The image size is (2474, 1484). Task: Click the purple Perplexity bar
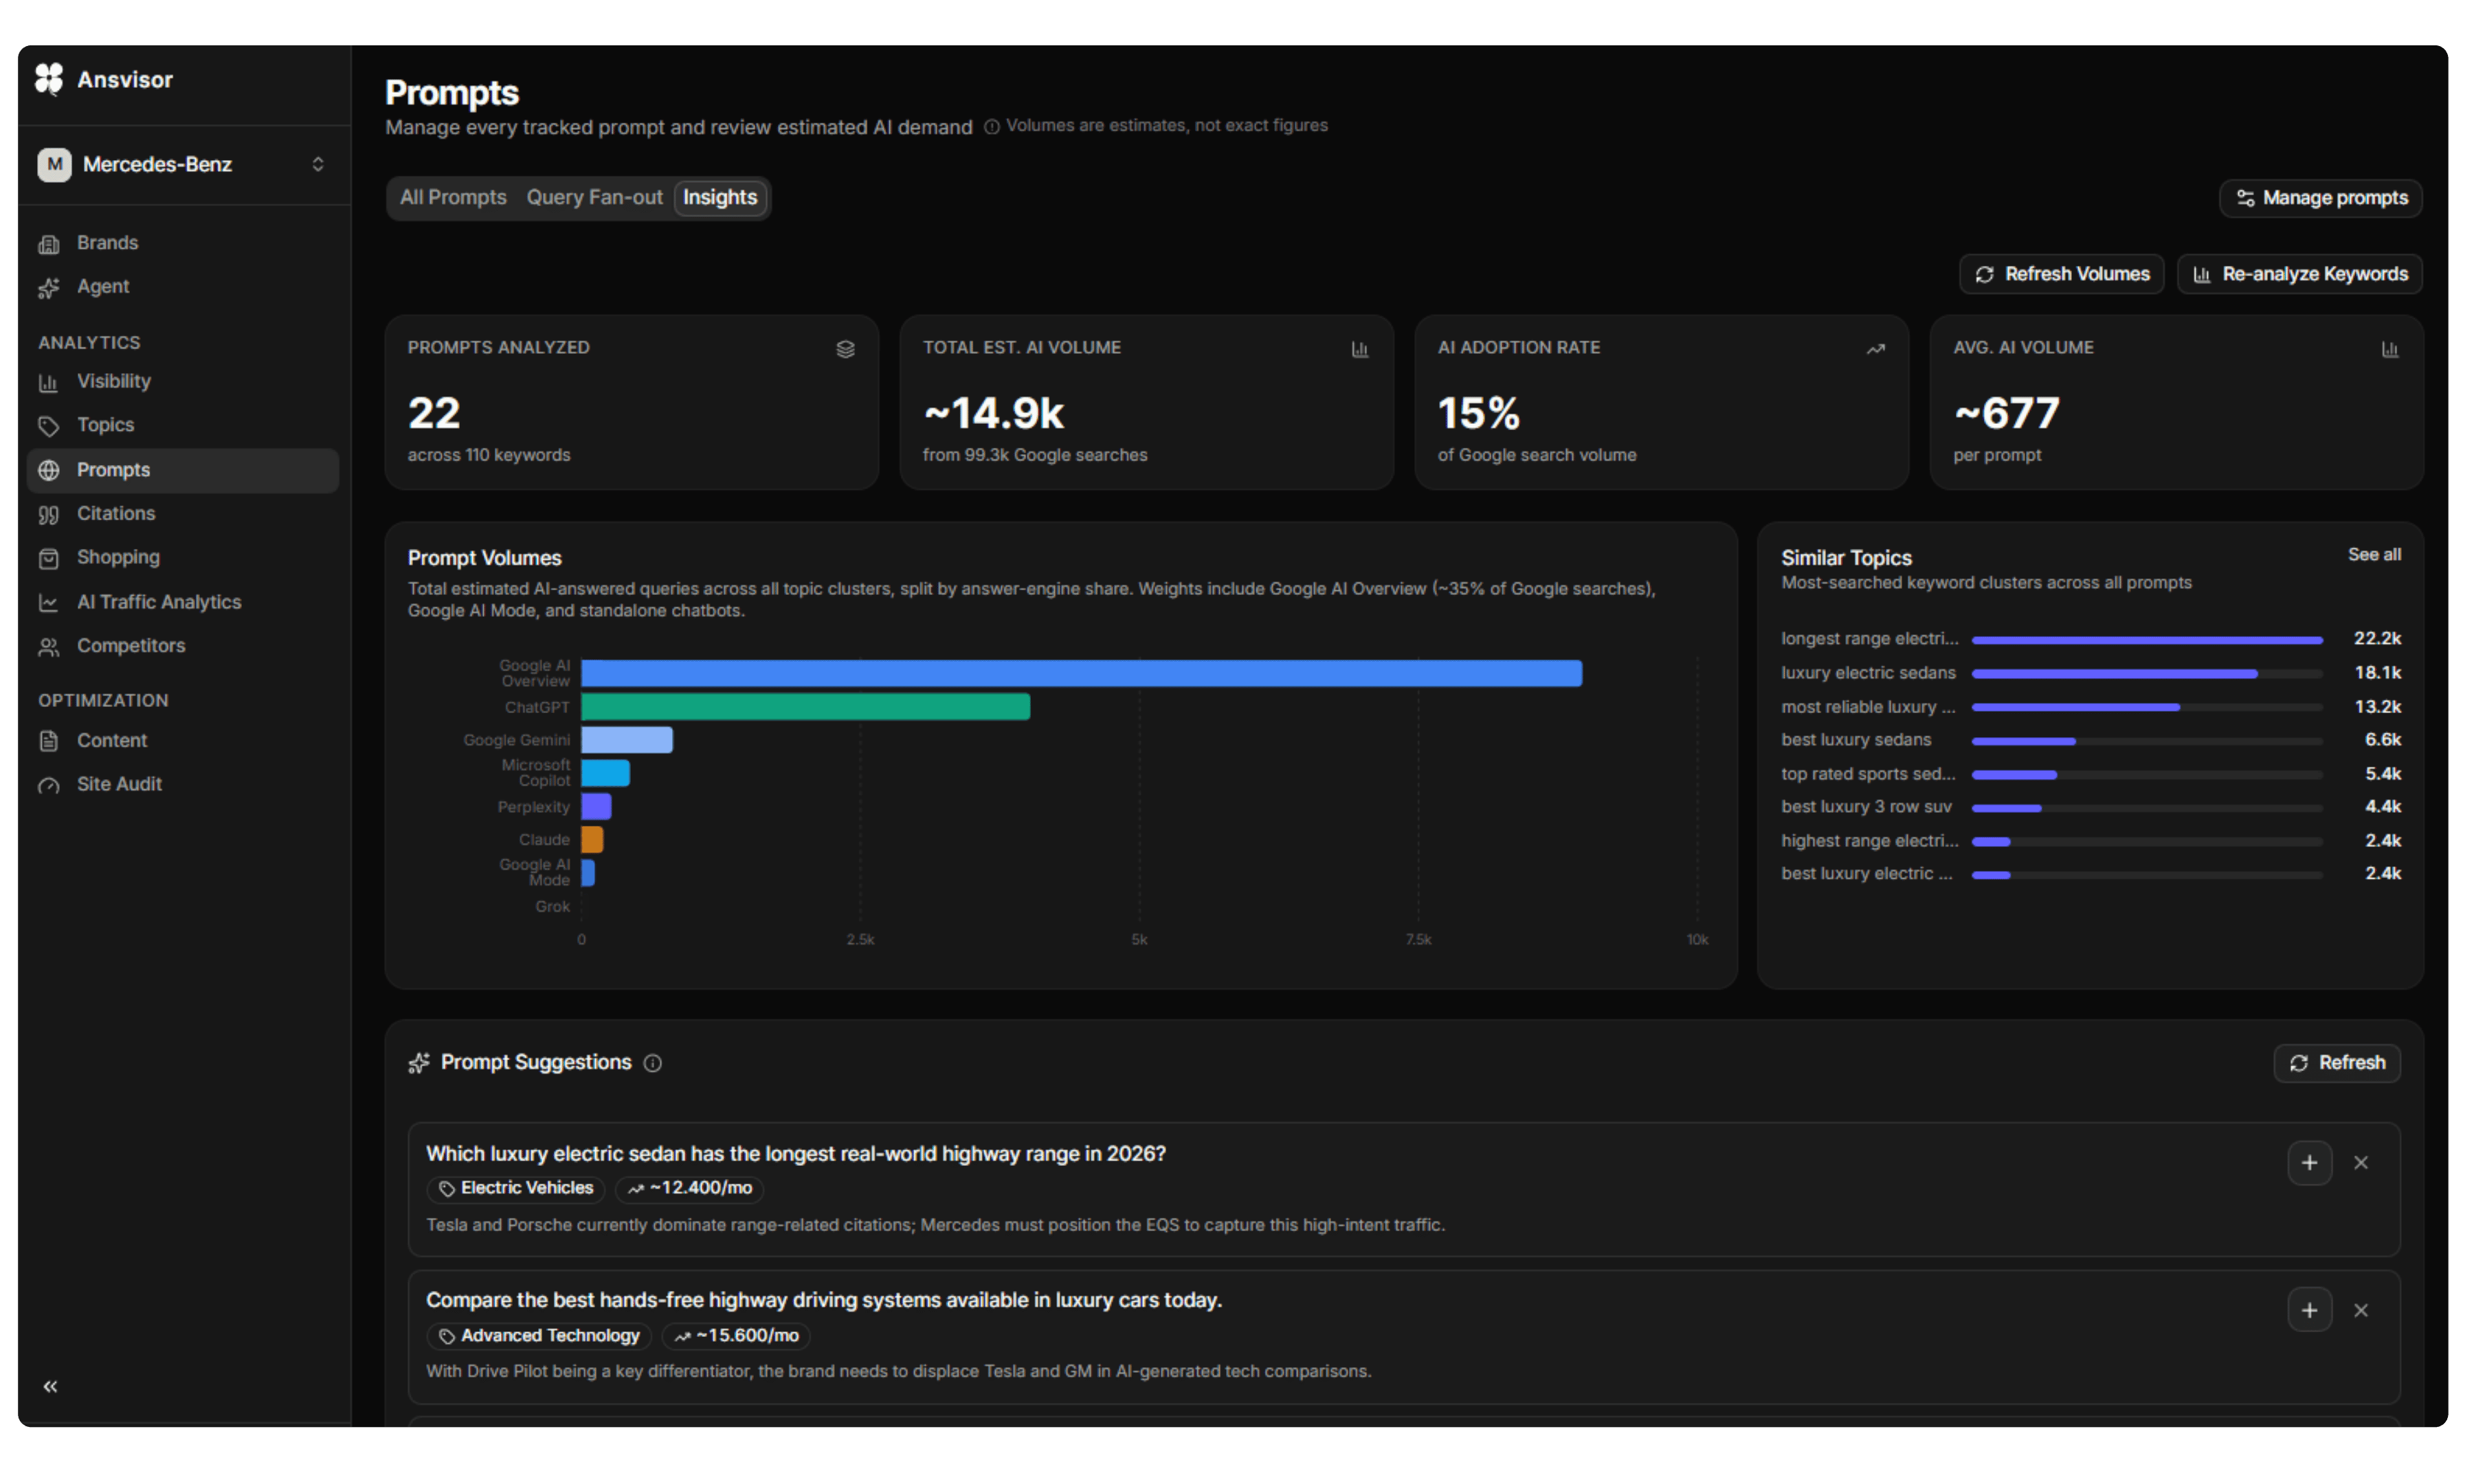pos(596,807)
